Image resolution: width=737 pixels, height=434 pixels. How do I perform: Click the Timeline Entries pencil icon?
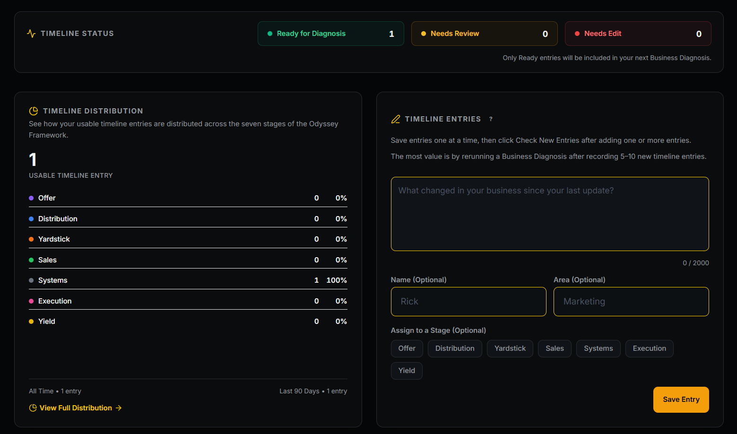click(396, 119)
